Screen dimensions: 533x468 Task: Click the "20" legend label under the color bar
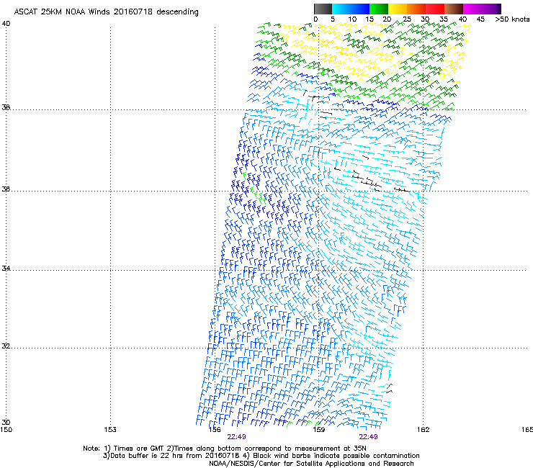coord(387,19)
